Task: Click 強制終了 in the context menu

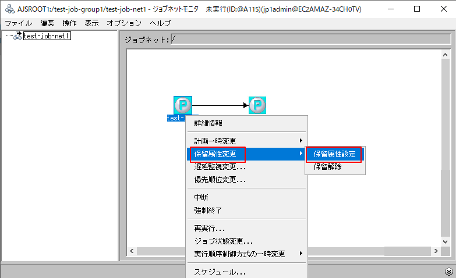Action: coord(246,211)
